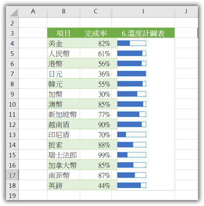Select row 10 header
Viewport: 204px width, 206px height.
point(12,104)
